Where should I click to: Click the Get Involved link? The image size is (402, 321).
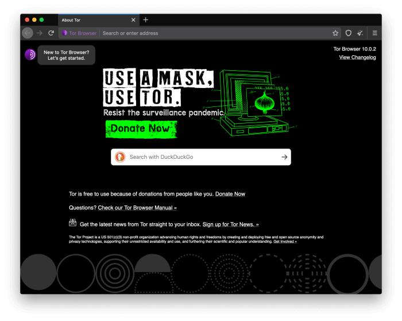(x=285, y=242)
